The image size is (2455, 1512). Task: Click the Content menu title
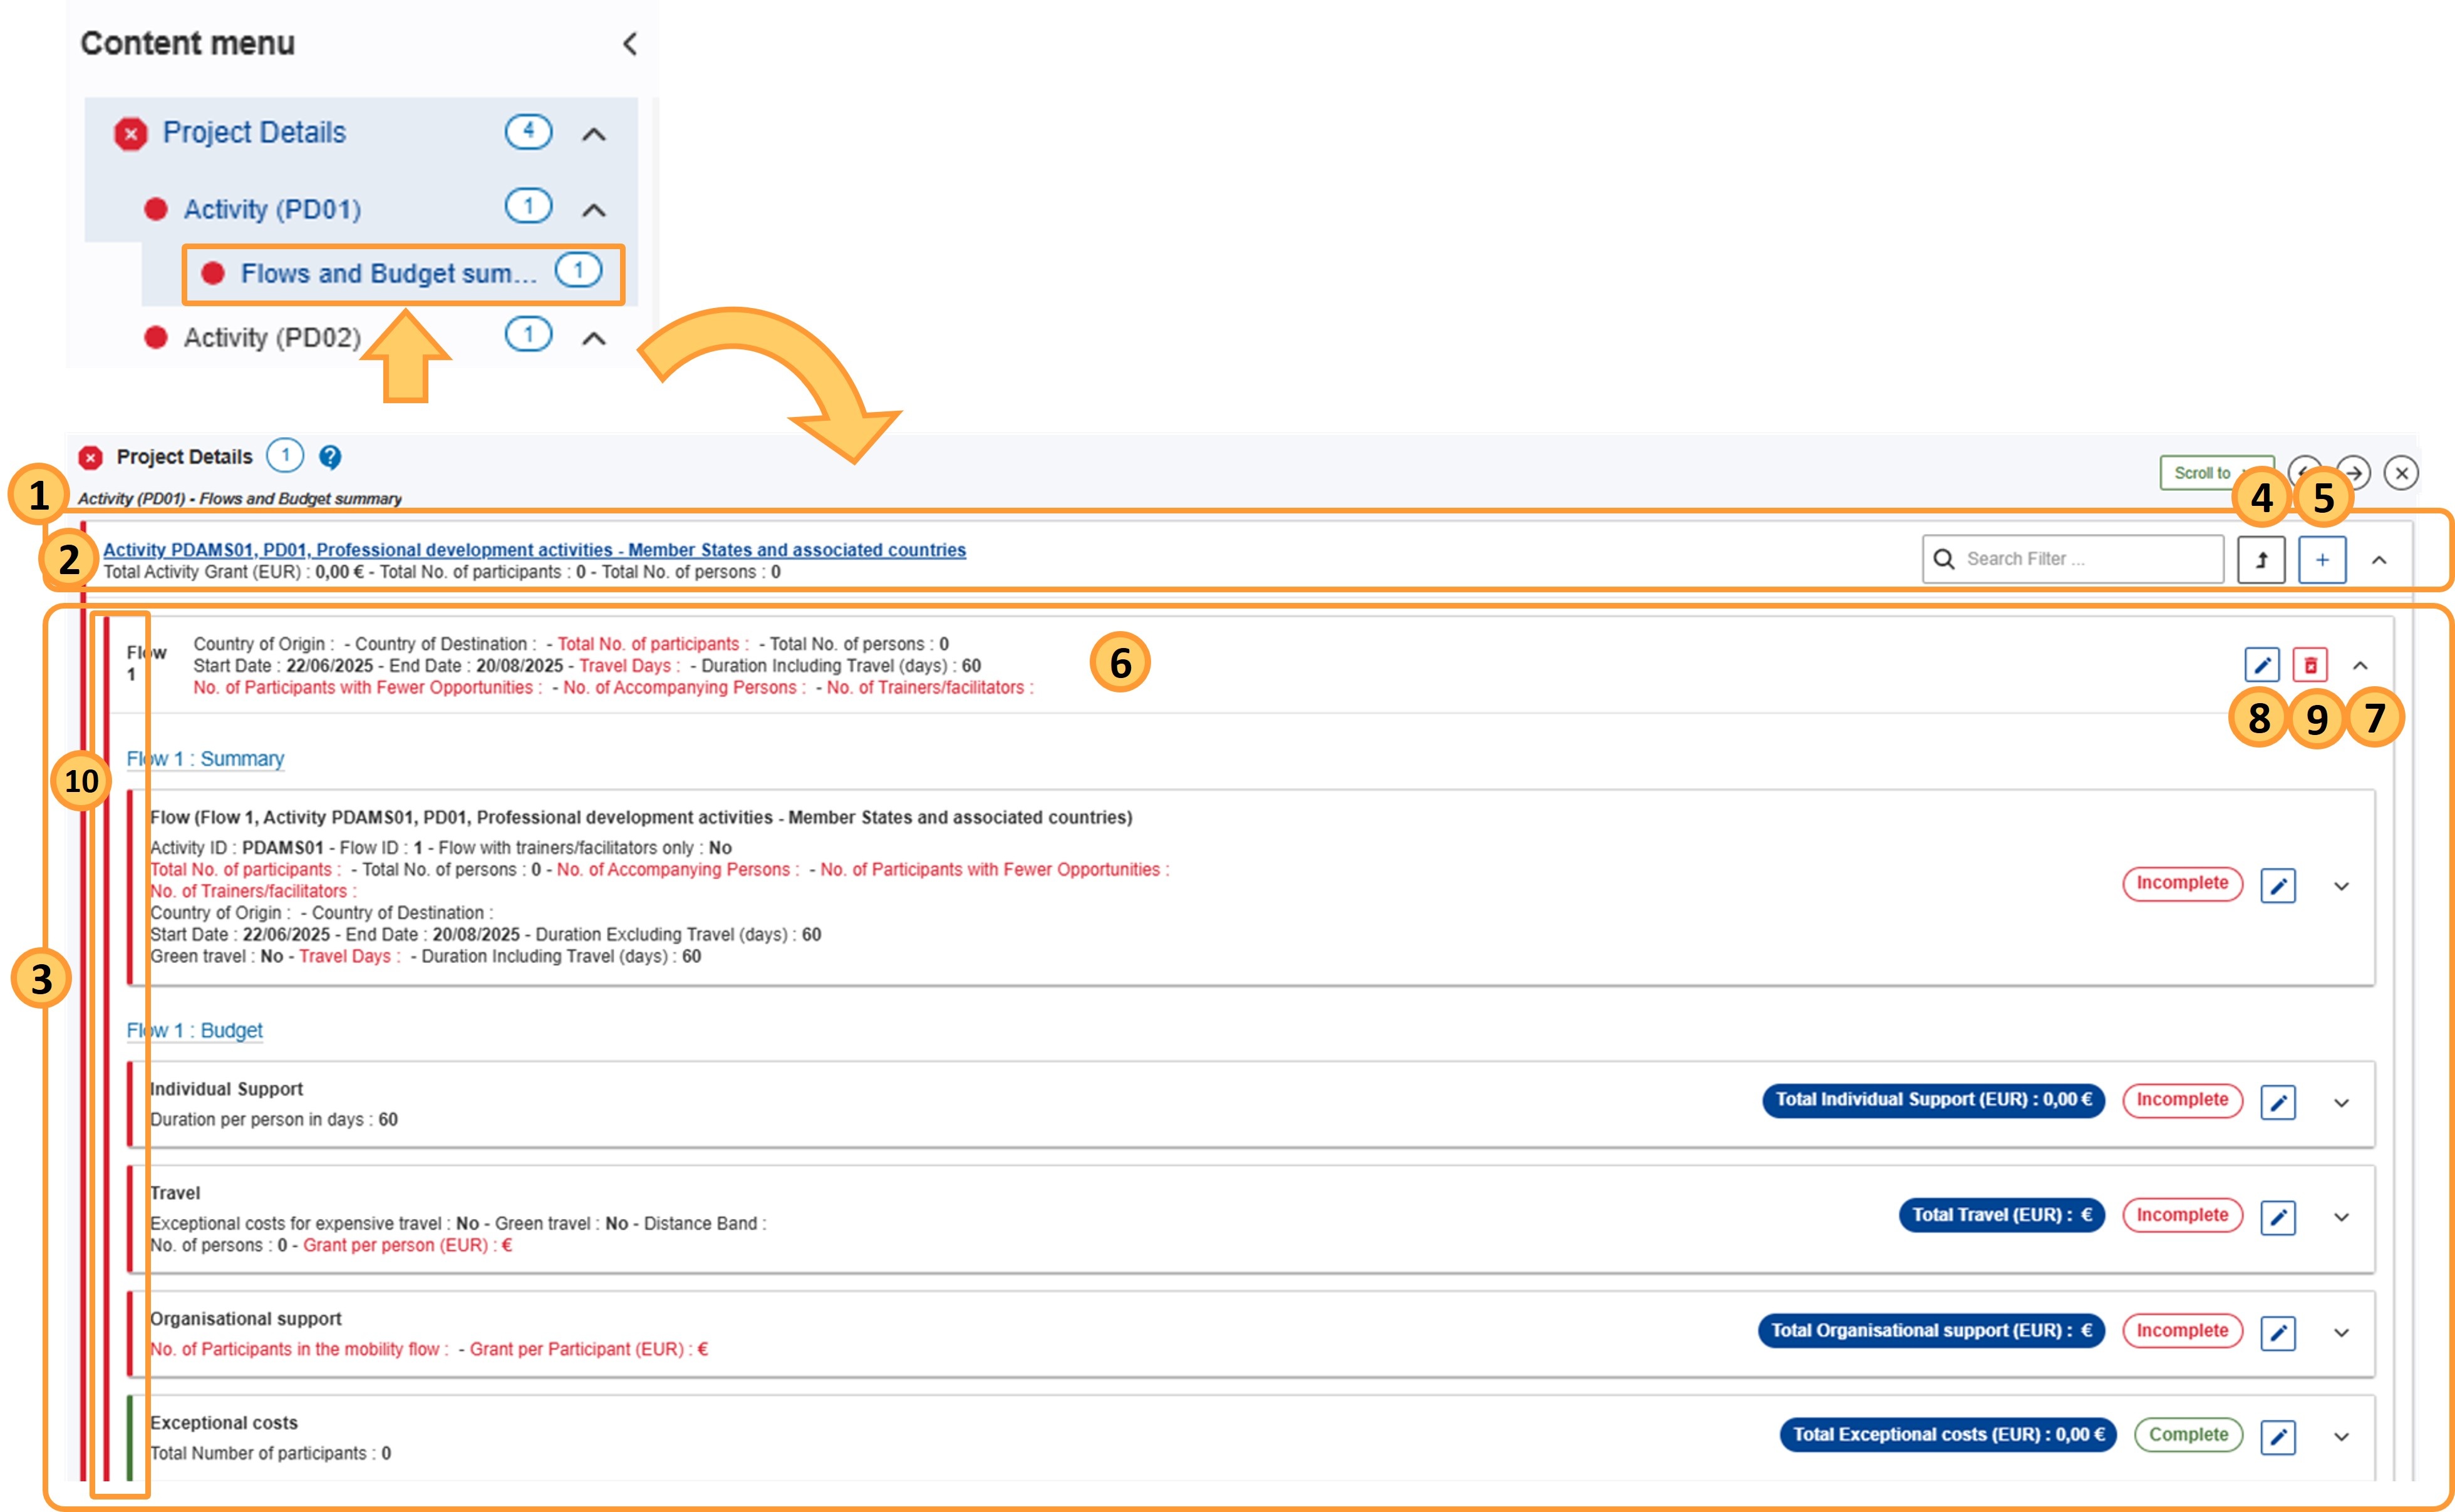188,44
